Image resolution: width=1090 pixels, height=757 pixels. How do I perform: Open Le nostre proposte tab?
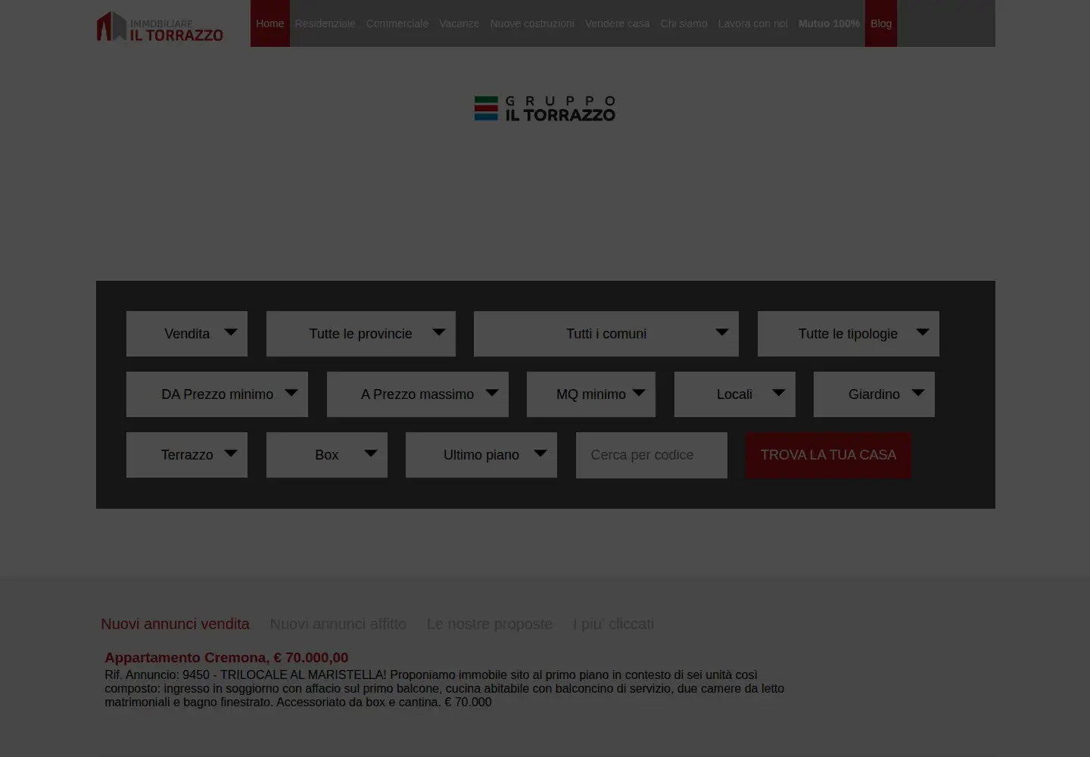point(490,624)
